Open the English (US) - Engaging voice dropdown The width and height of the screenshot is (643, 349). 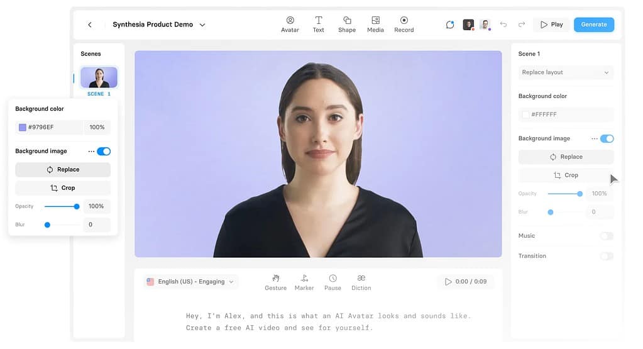190,282
